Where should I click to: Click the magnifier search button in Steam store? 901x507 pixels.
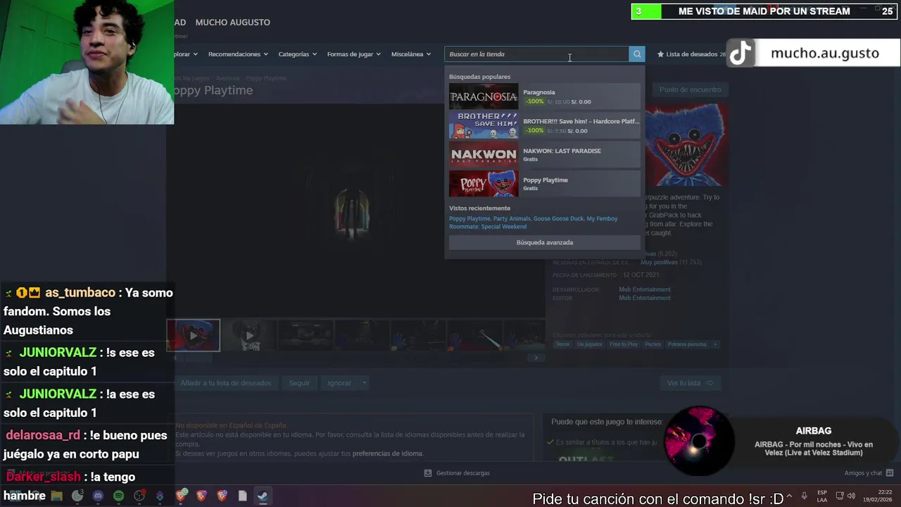(x=636, y=54)
